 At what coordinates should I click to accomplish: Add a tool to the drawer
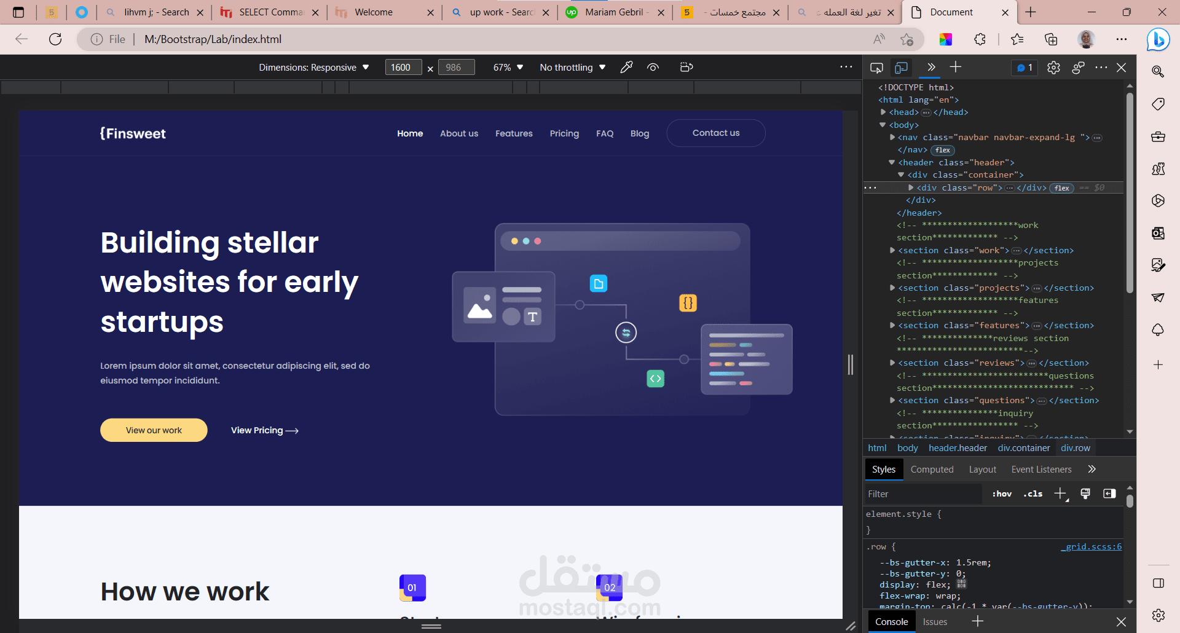click(x=977, y=621)
